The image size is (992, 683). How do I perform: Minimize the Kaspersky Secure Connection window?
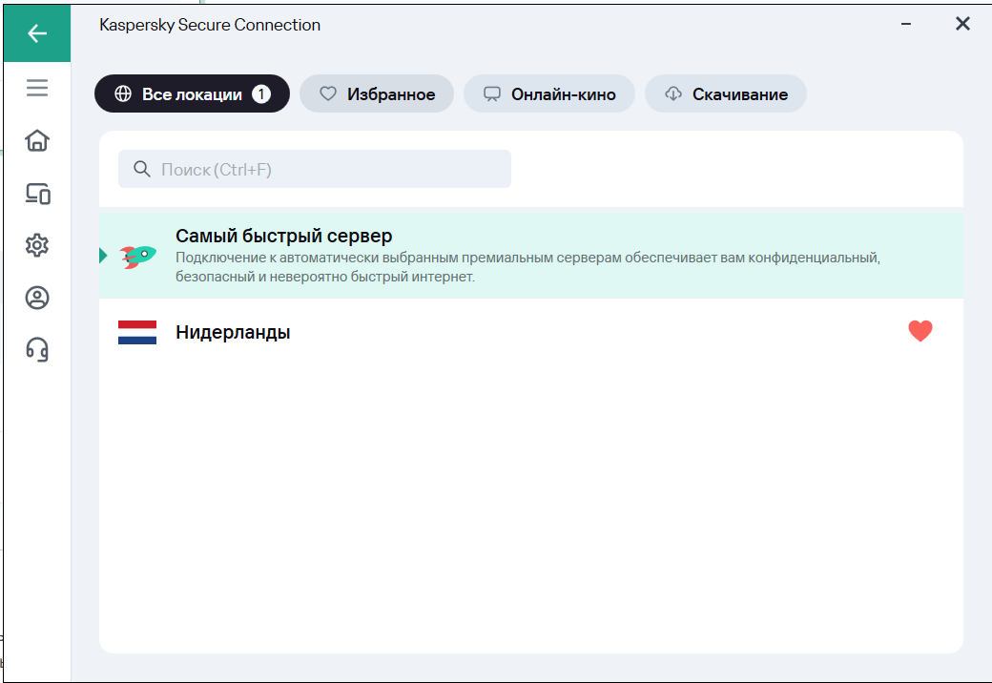coord(906,24)
